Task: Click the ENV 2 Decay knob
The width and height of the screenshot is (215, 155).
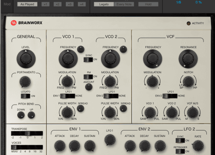Action: (x=145, y=146)
